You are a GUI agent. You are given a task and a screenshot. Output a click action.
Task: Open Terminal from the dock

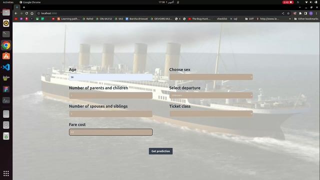pyautogui.click(x=6, y=34)
